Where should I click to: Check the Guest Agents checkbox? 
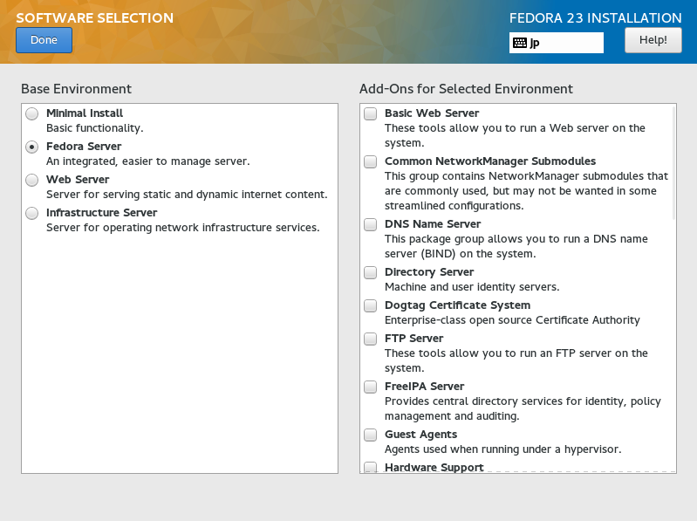click(x=370, y=435)
